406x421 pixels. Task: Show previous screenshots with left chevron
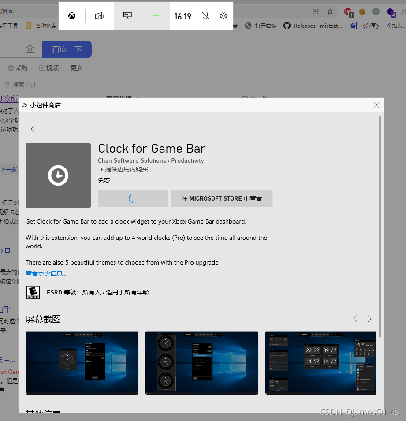click(355, 319)
